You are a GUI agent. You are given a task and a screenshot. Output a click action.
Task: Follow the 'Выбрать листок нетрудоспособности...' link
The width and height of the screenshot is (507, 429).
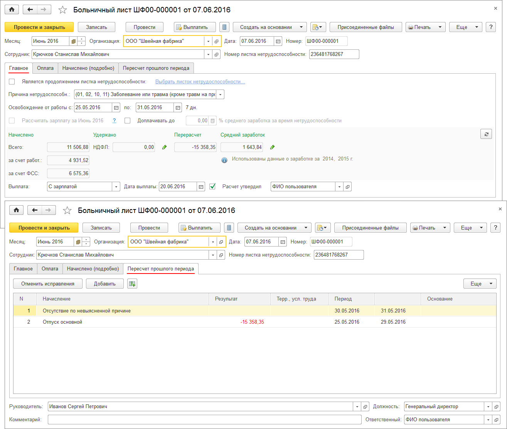coord(200,81)
